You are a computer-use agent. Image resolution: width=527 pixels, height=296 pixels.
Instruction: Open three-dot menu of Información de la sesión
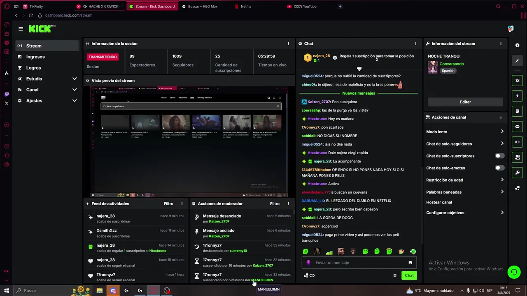click(288, 44)
